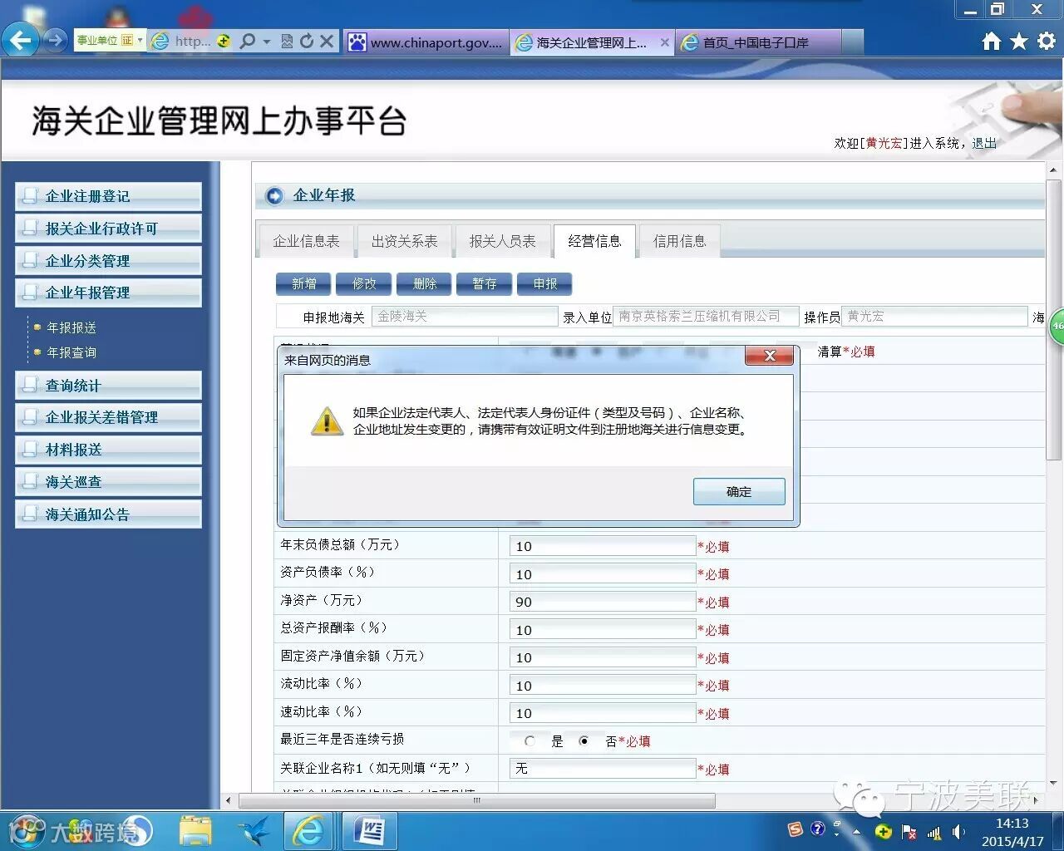Expand 企业注册登记 in the sidebar
Screen dimensions: 1064x851
108,196
